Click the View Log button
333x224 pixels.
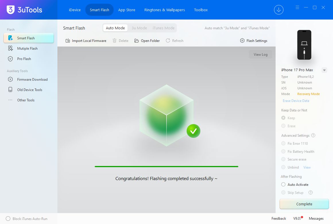(x=261, y=54)
